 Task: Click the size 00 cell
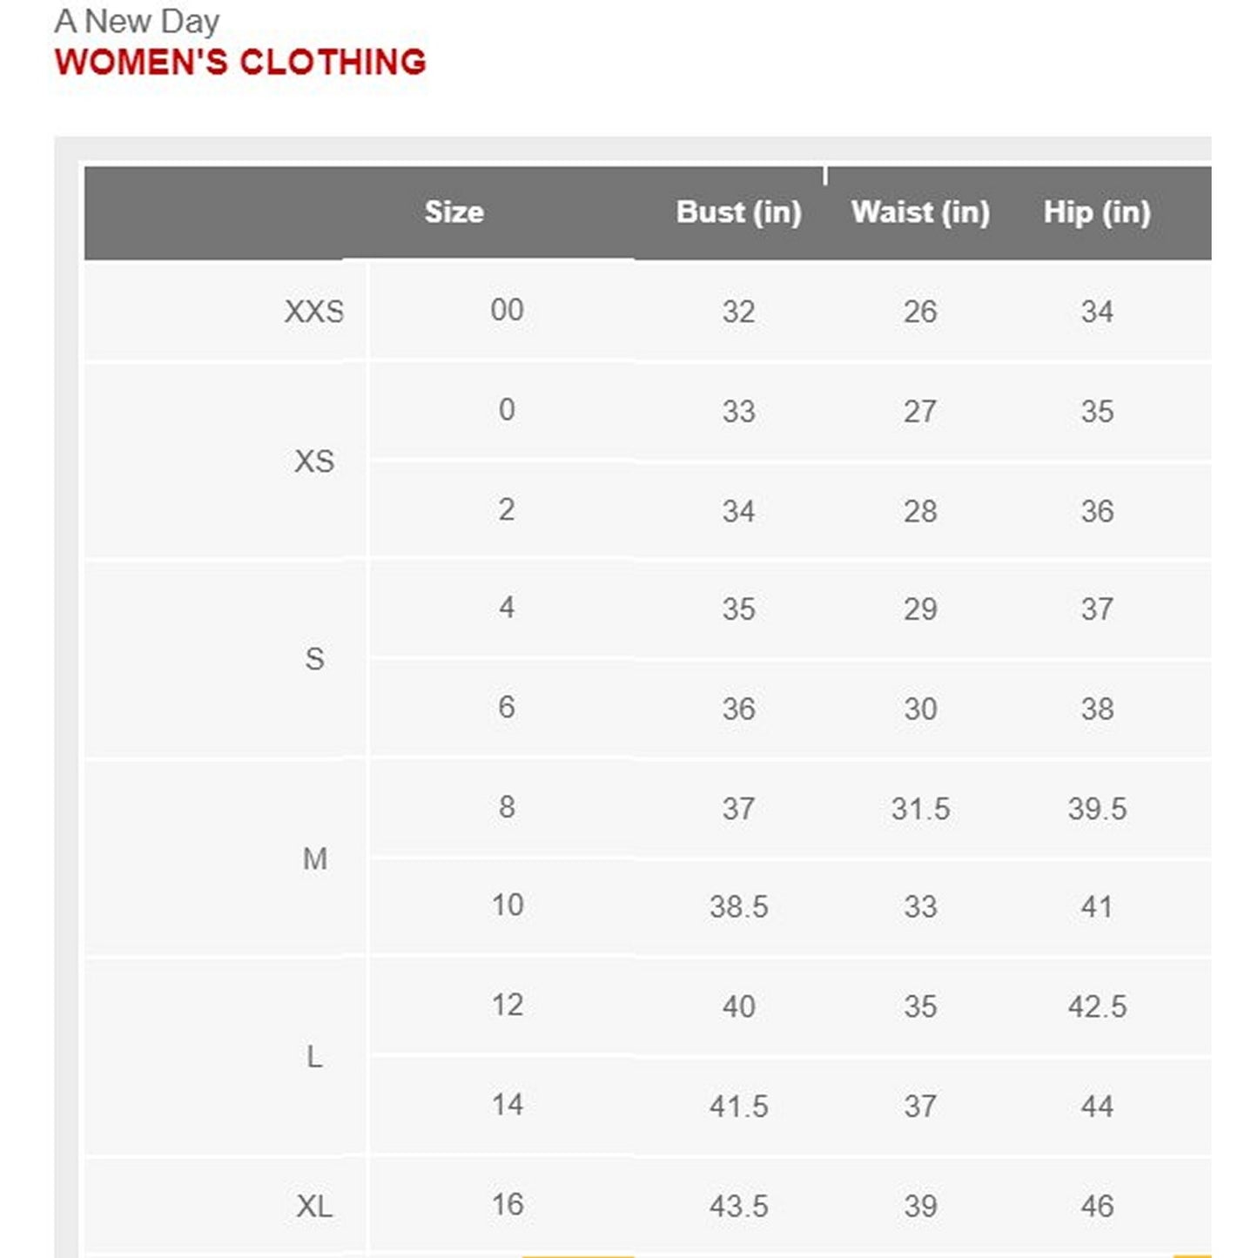pos(507,310)
